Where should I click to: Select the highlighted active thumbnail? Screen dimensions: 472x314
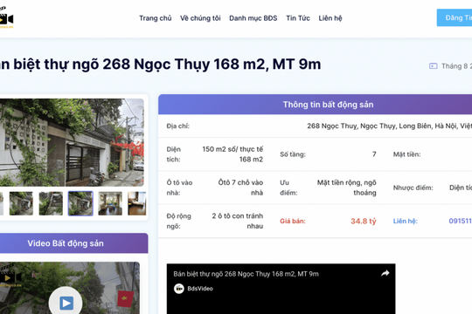tap(80, 203)
